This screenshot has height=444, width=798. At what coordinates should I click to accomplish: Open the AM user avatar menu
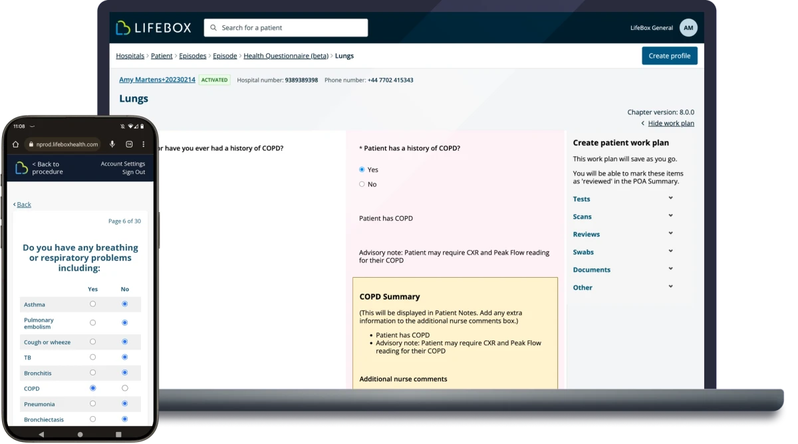(688, 28)
